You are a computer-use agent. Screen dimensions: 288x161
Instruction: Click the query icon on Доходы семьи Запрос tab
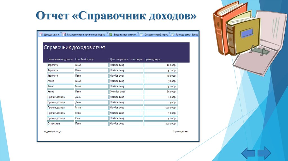coord(141,34)
